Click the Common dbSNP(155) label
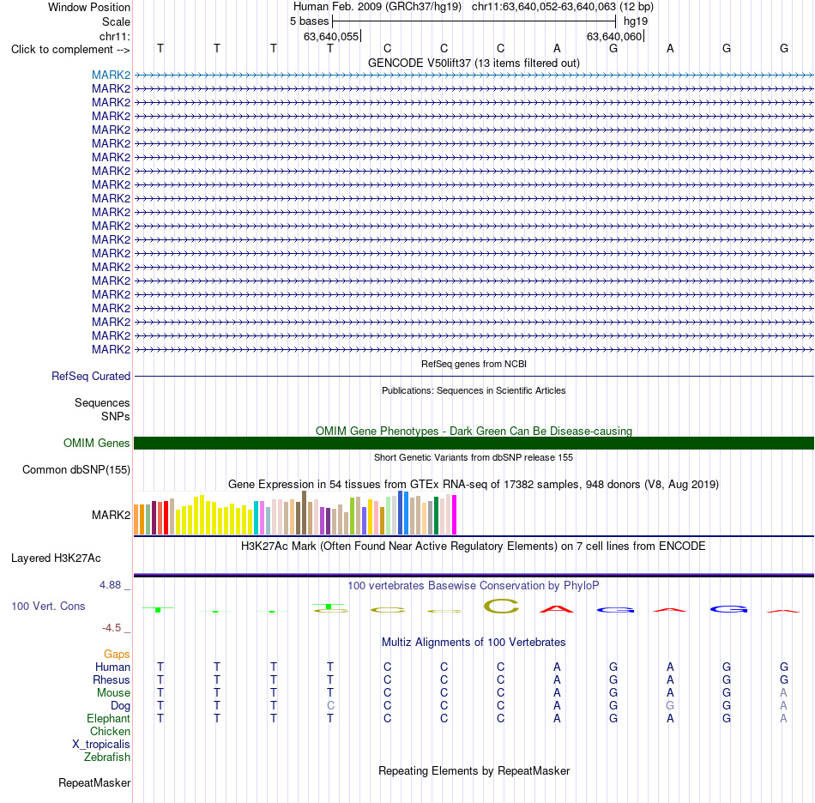 pos(75,470)
